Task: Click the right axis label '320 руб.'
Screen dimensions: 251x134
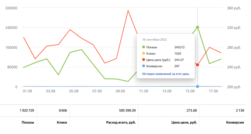Action: click(x=234, y=28)
